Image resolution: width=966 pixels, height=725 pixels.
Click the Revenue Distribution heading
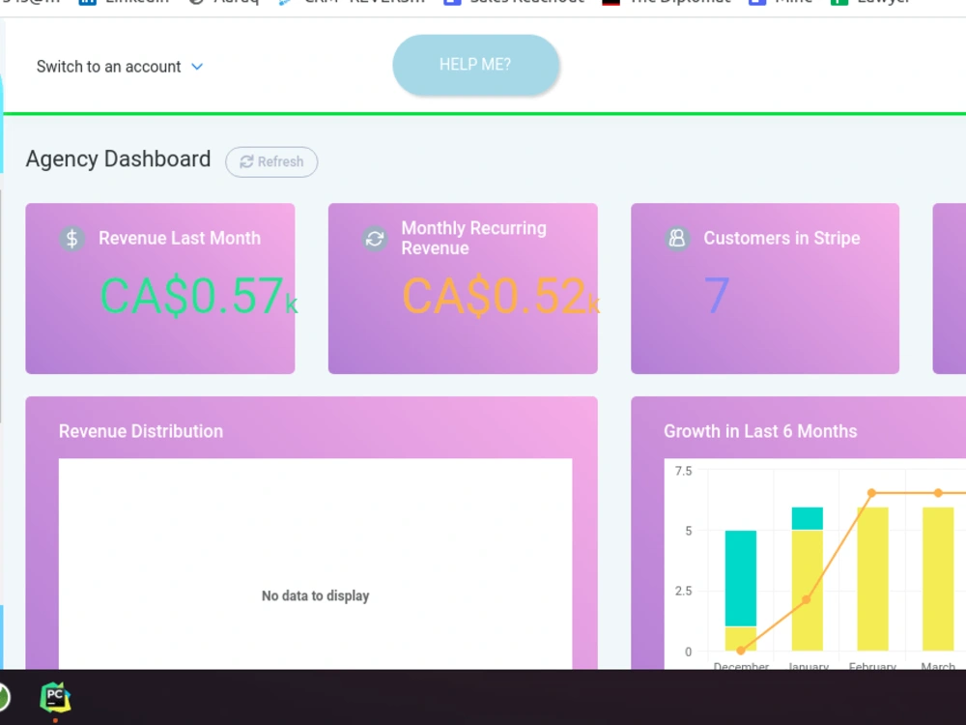pos(141,431)
